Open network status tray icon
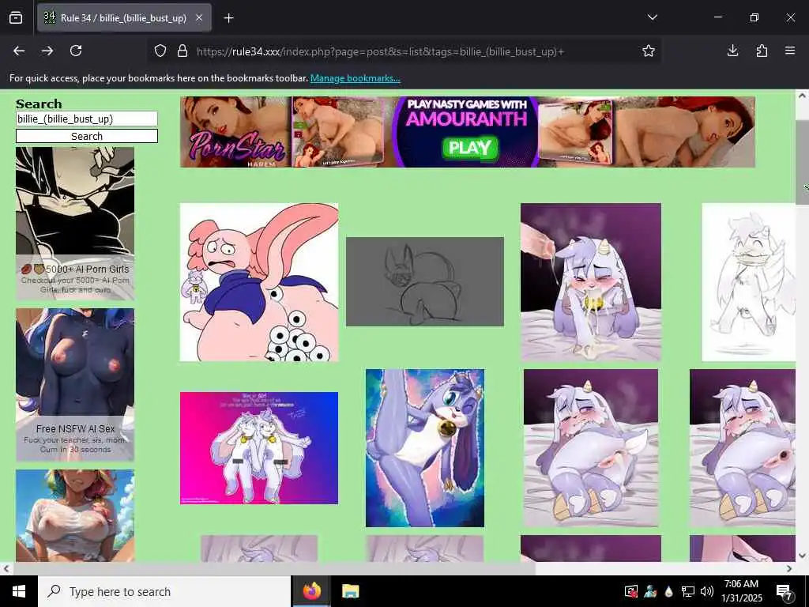The image size is (809, 607). point(688,591)
